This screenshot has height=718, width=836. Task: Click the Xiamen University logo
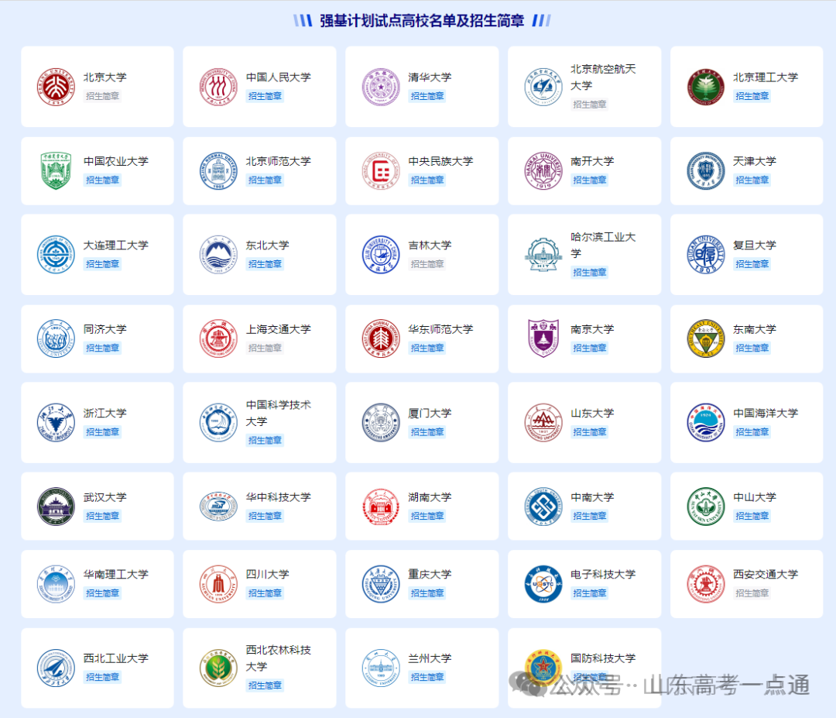[379, 422]
